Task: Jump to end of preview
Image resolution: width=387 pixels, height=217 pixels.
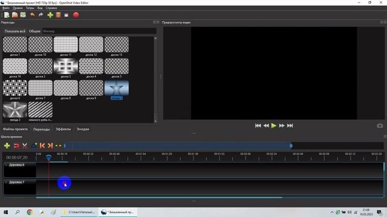Action: pos(290,126)
